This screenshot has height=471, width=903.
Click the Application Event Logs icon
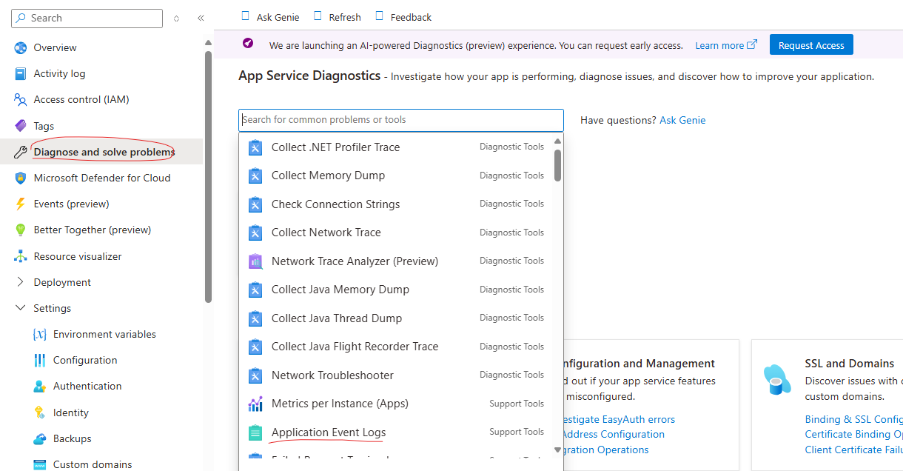click(255, 432)
